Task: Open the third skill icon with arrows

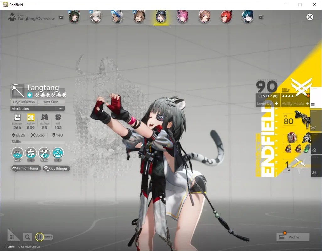Action: click(44, 153)
